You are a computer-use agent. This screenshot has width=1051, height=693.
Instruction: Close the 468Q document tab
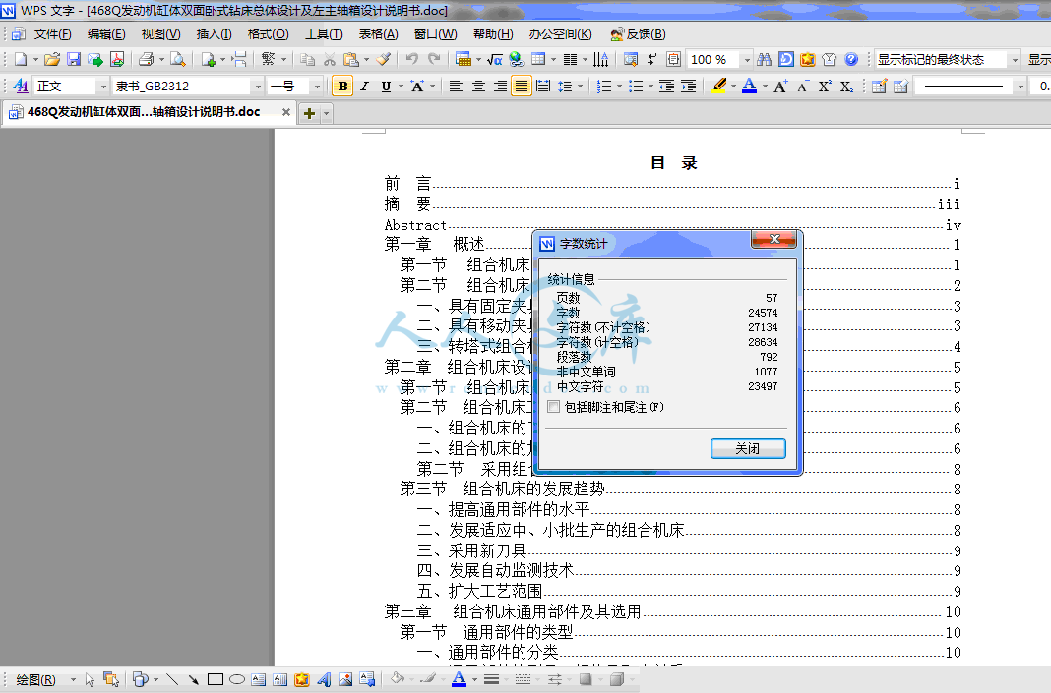(286, 112)
